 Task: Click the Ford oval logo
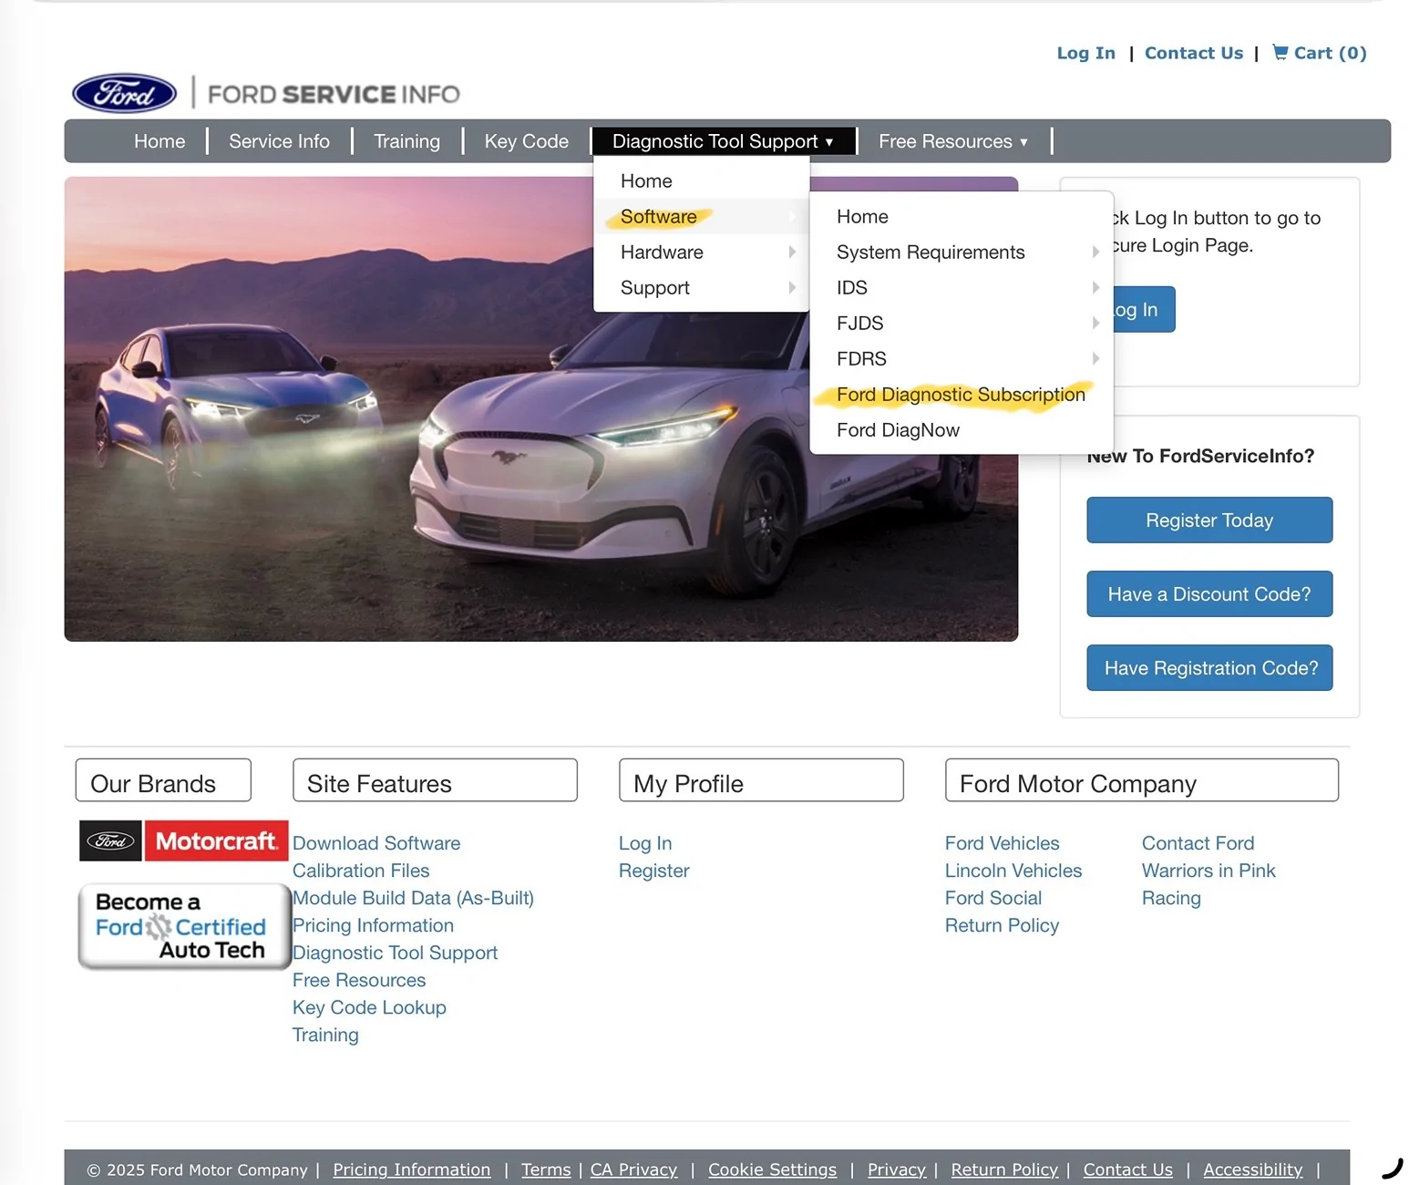pos(124,93)
